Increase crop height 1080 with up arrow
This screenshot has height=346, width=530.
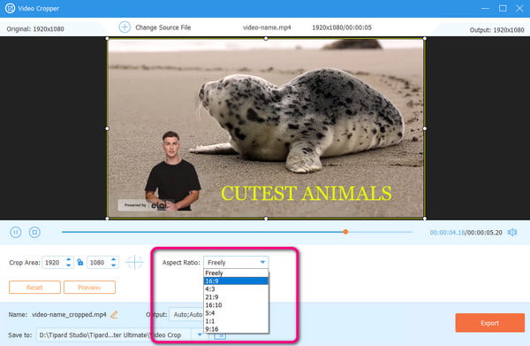click(114, 259)
